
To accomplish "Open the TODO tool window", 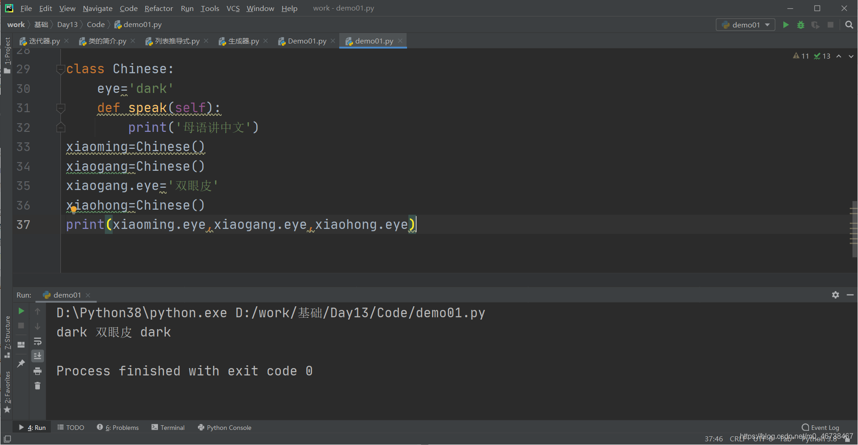I will point(71,428).
